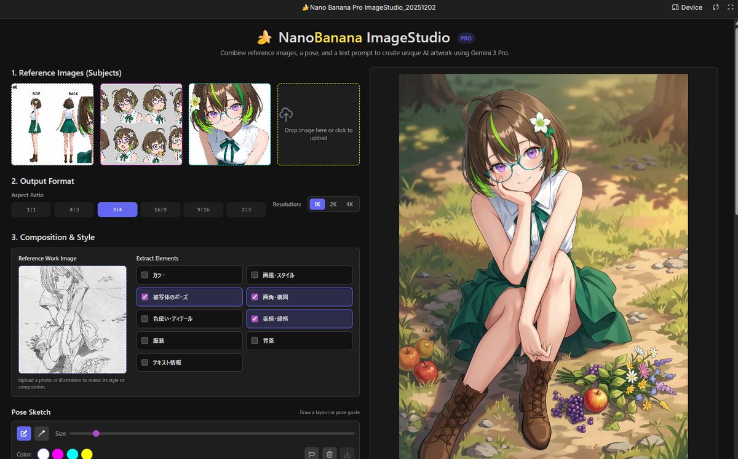Uncheck the 被写体のポーズ checkbox

coord(145,297)
